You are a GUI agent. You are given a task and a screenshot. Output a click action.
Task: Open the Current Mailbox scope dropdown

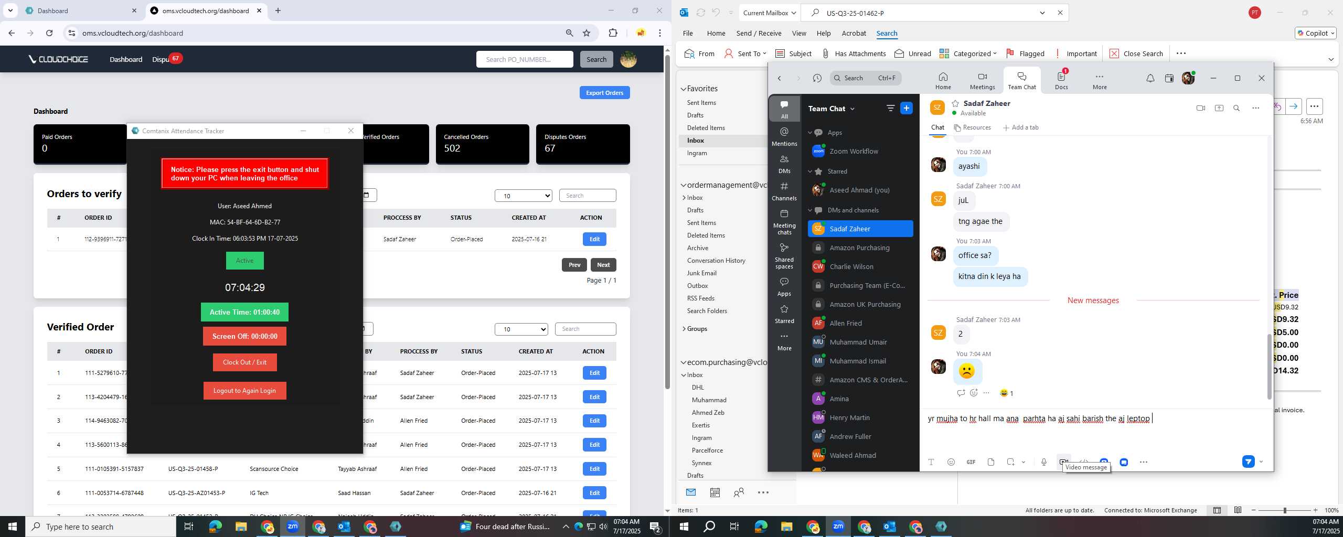(x=769, y=13)
